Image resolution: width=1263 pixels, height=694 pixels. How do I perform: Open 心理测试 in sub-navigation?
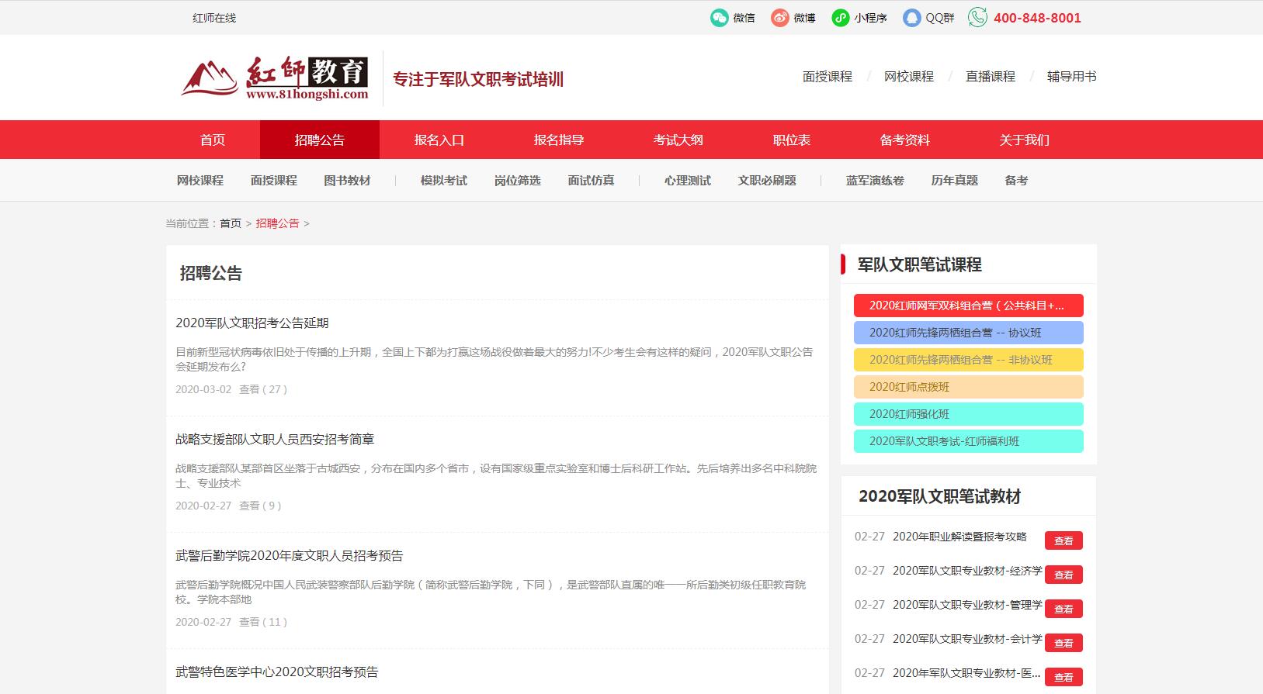(688, 181)
